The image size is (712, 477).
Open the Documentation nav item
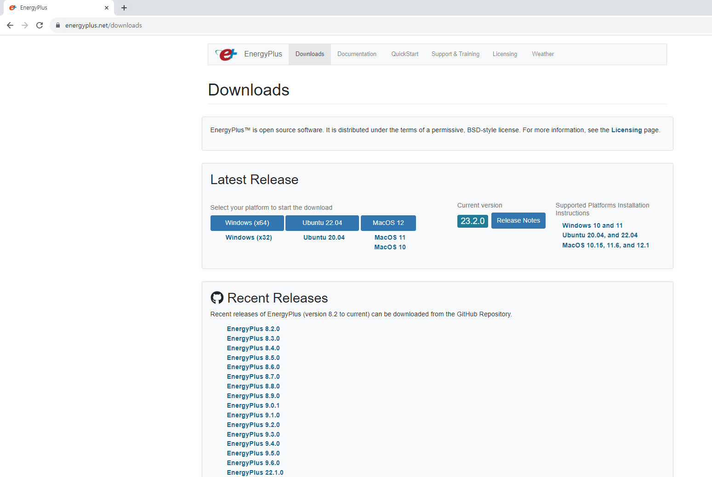357,54
